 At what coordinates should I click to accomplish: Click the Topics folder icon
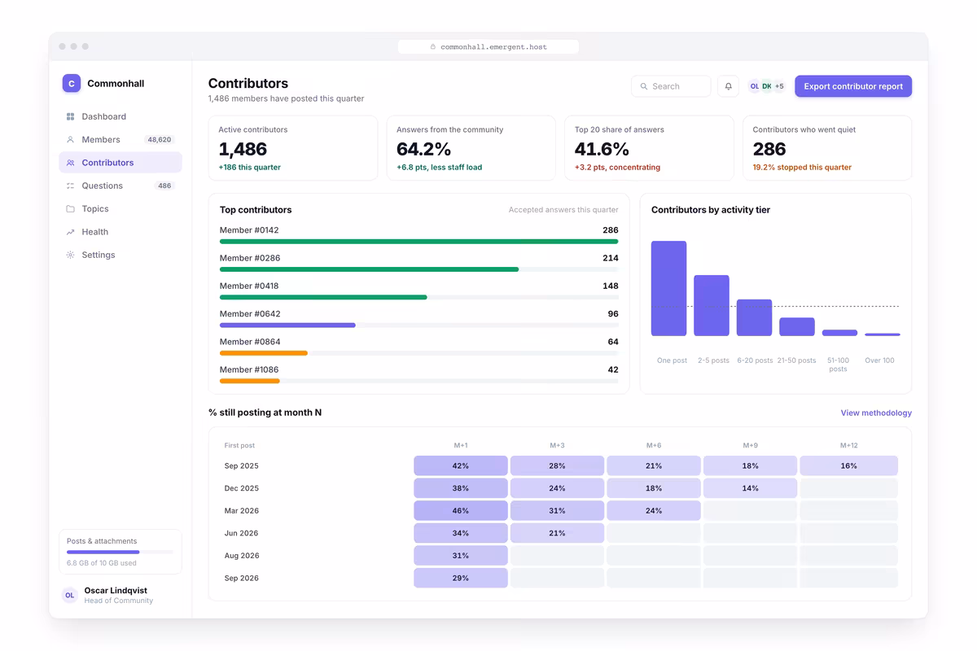coord(70,209)
